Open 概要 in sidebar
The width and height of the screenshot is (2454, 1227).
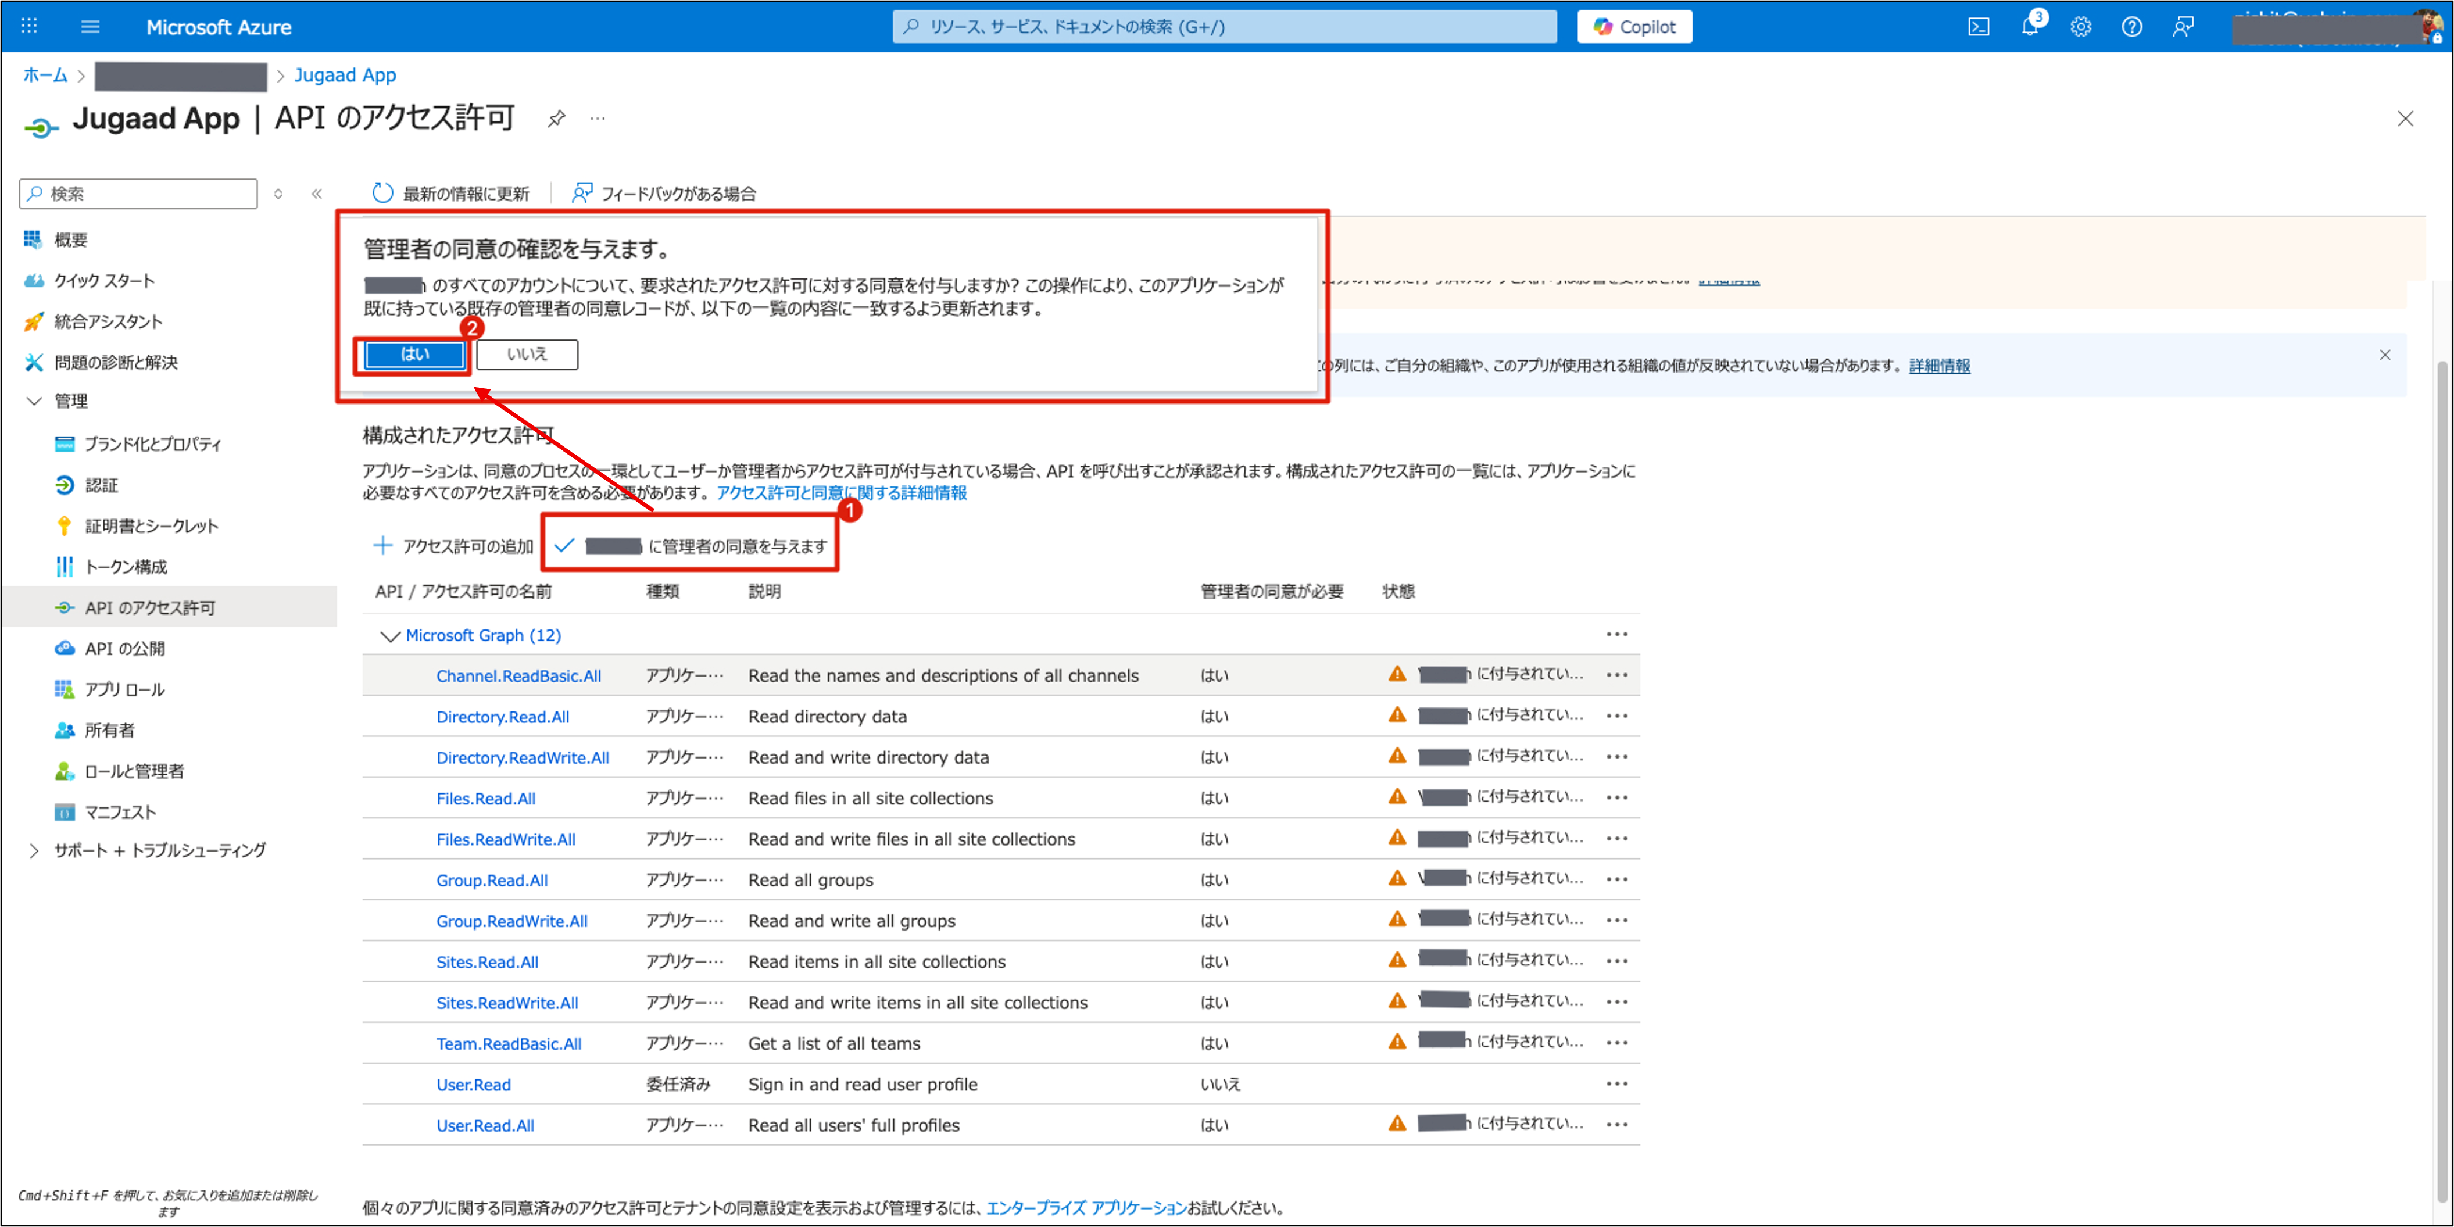click(x=70, y=240)
